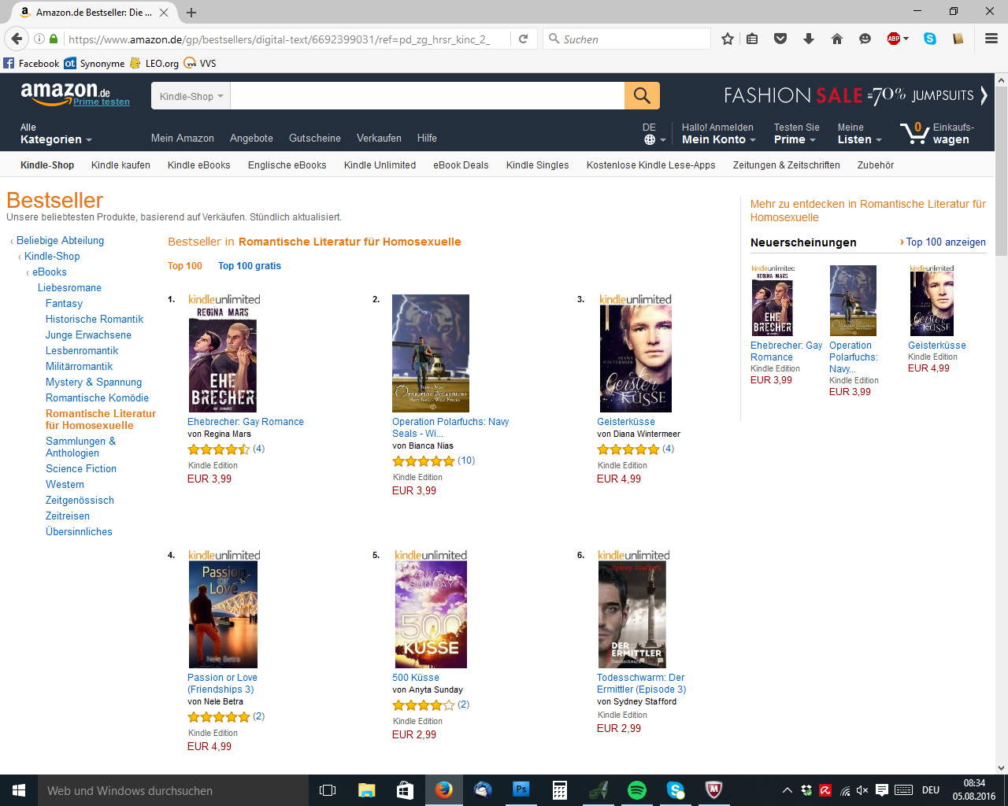This screenshot has height=806, width=1008.
Task: Open Spotify from the taskbar
Action: pyautogui.click(x=636, y=790)
